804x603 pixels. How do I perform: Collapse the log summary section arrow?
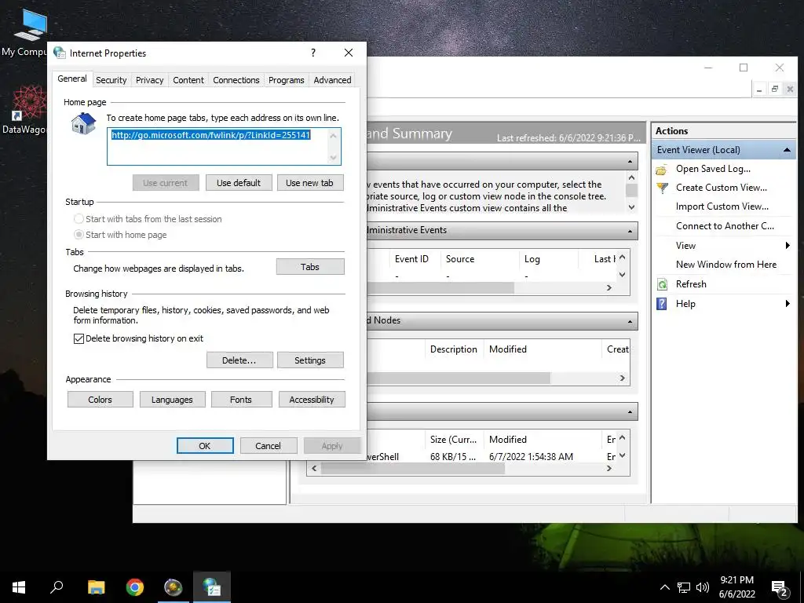[x=630, y=411]
